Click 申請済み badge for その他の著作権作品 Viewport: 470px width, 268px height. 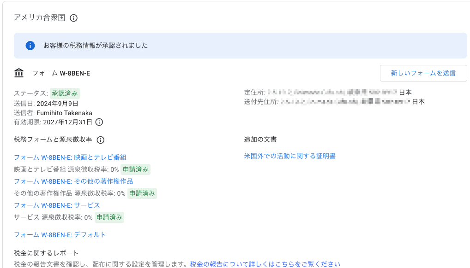[x=142, y=193]
